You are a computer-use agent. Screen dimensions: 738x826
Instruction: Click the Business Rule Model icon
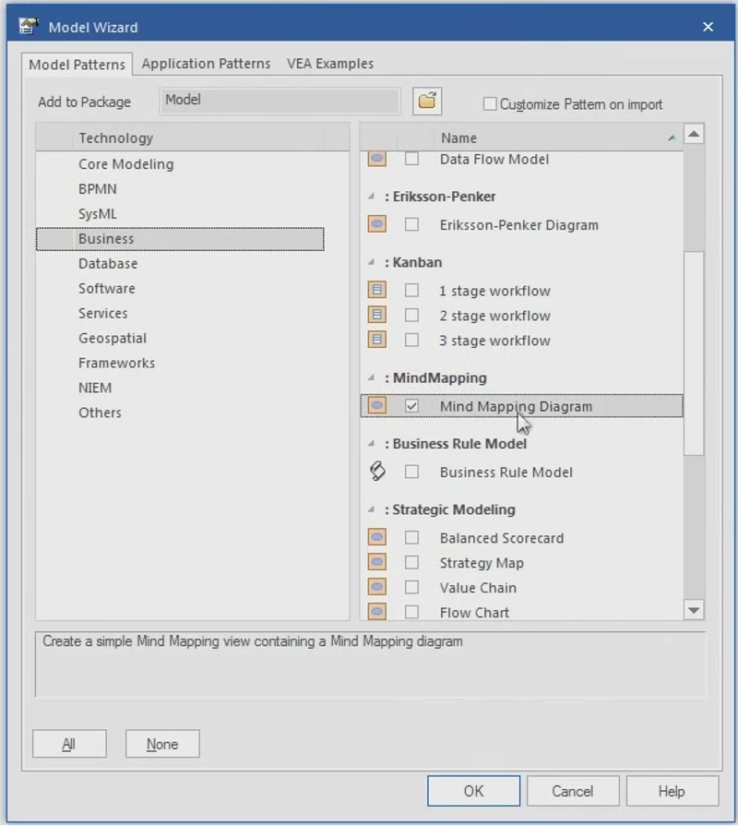tap(376, 472)
